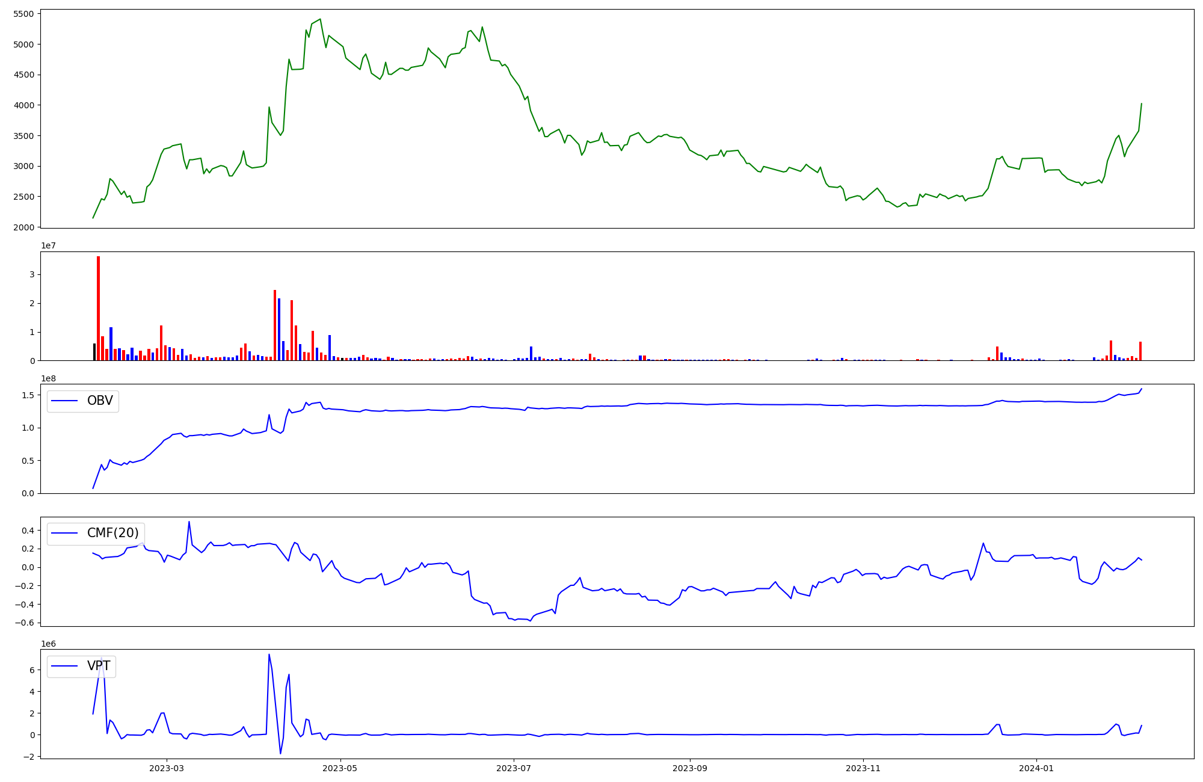Select the 2024-01 date axis label
Viewport: 1203px width, 782px height.
tap(1037, 768)
